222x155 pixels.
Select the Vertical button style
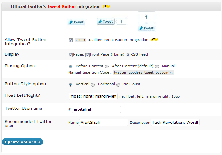coord(70,84)
